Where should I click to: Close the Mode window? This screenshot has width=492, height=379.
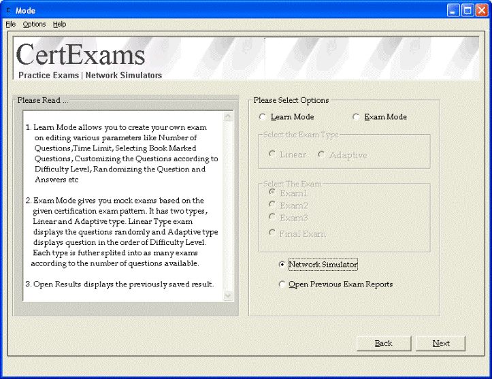(x=482, y=10)
